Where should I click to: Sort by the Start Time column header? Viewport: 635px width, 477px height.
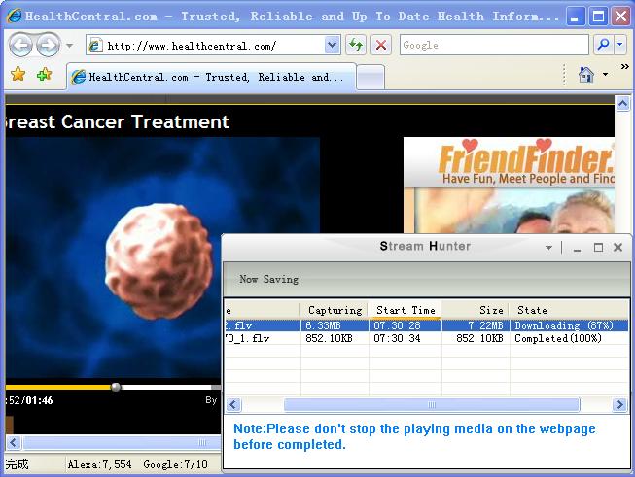405,310
